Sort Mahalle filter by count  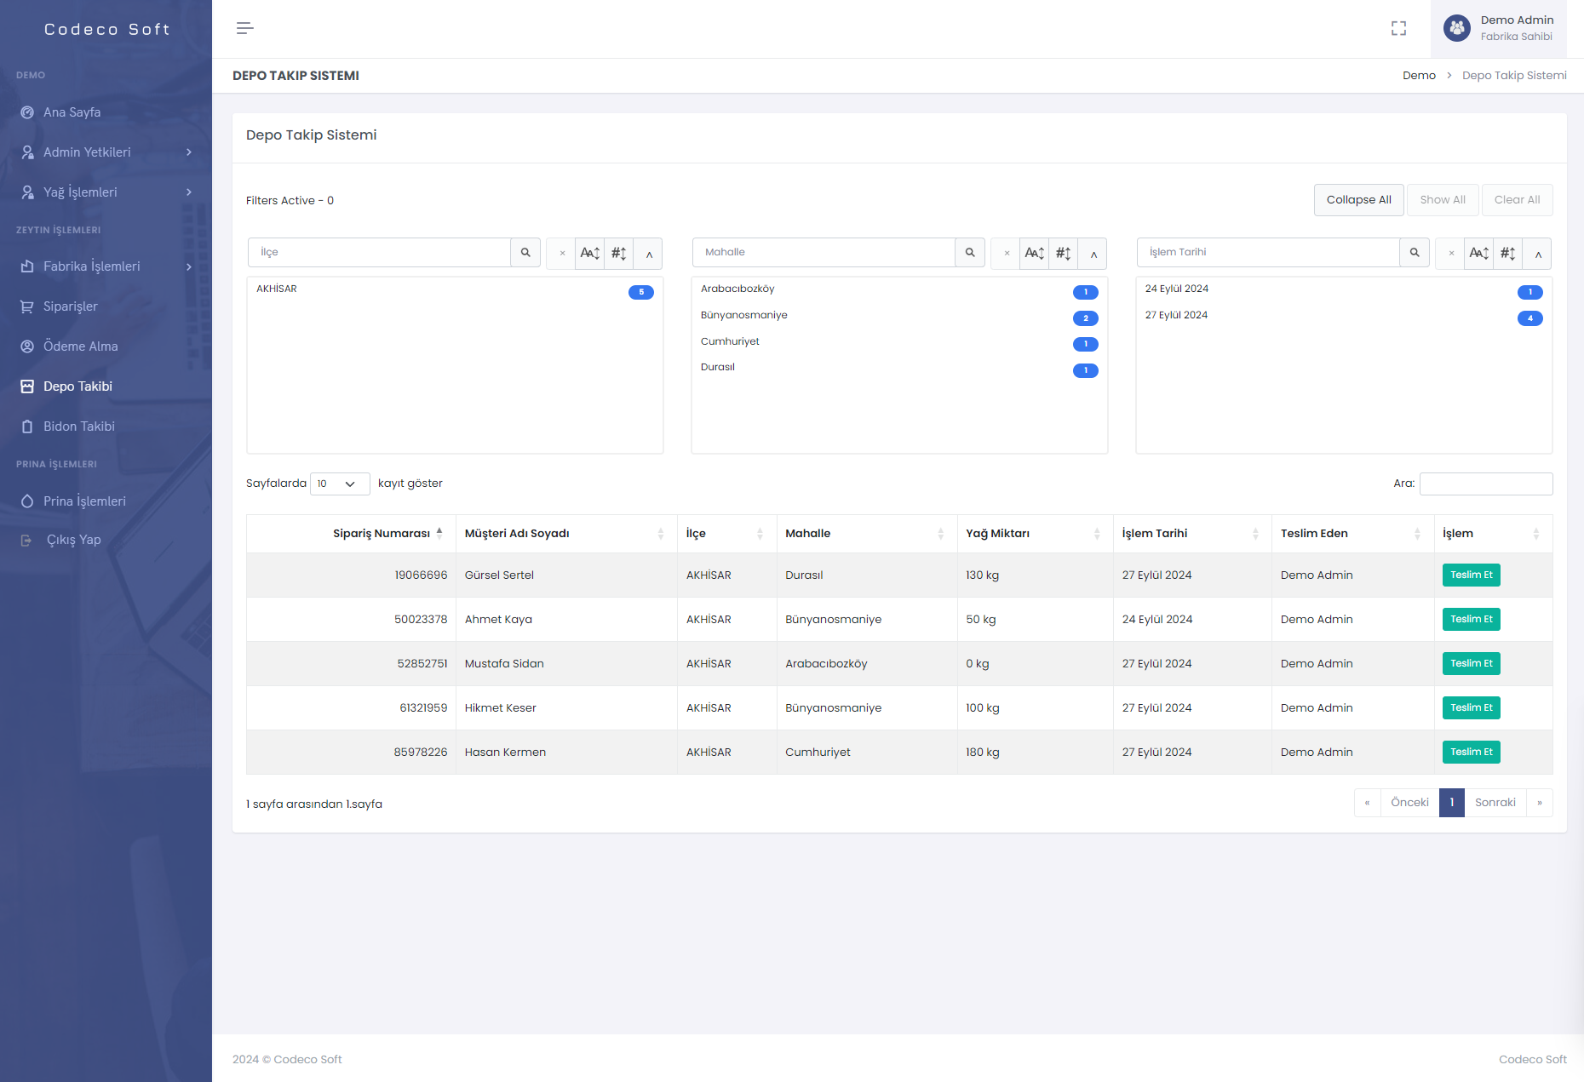1063,254
